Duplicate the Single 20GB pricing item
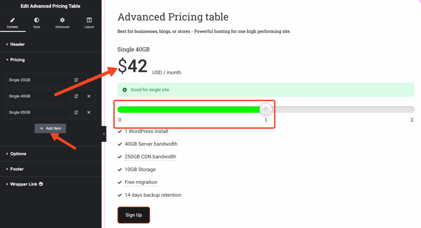The width and height of the screenshot is (421, 228). click(x=76, y=80)
